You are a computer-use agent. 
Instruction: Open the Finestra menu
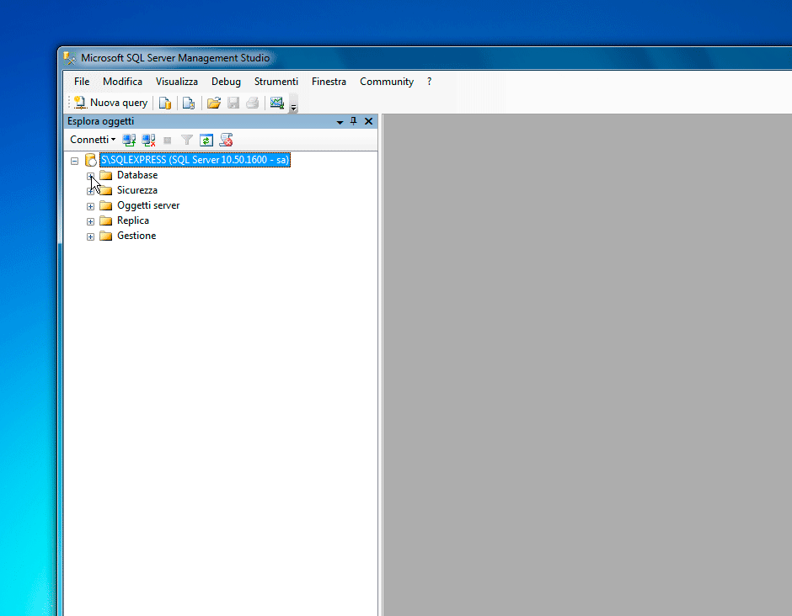coord(329,82)
